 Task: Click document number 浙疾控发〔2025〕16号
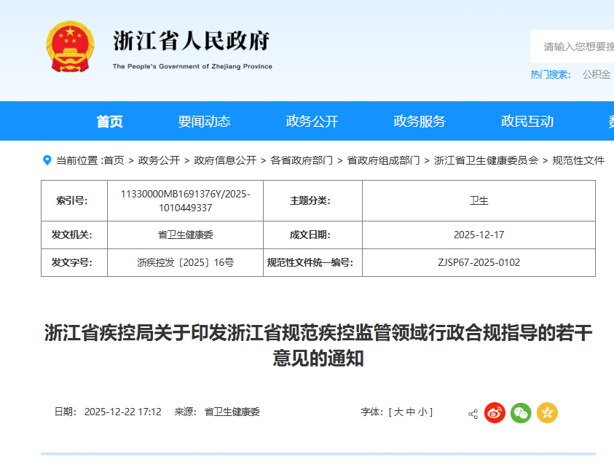185,262
